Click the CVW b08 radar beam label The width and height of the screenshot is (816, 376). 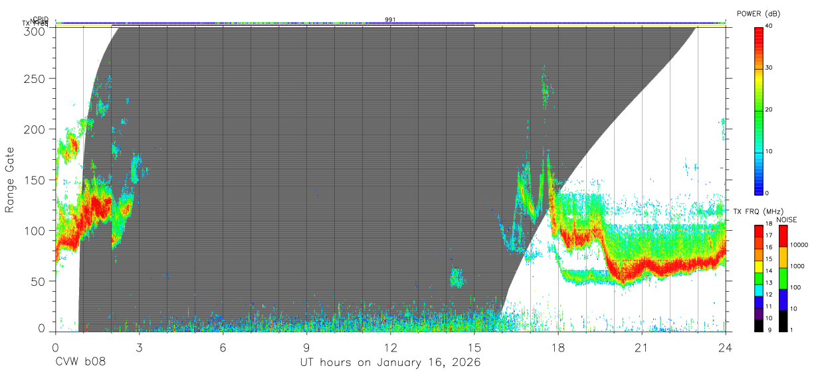(x=80, y=363)
